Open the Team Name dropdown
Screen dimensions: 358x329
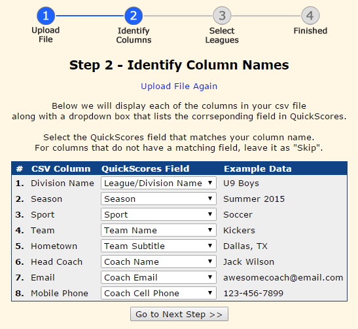point(158,230)
